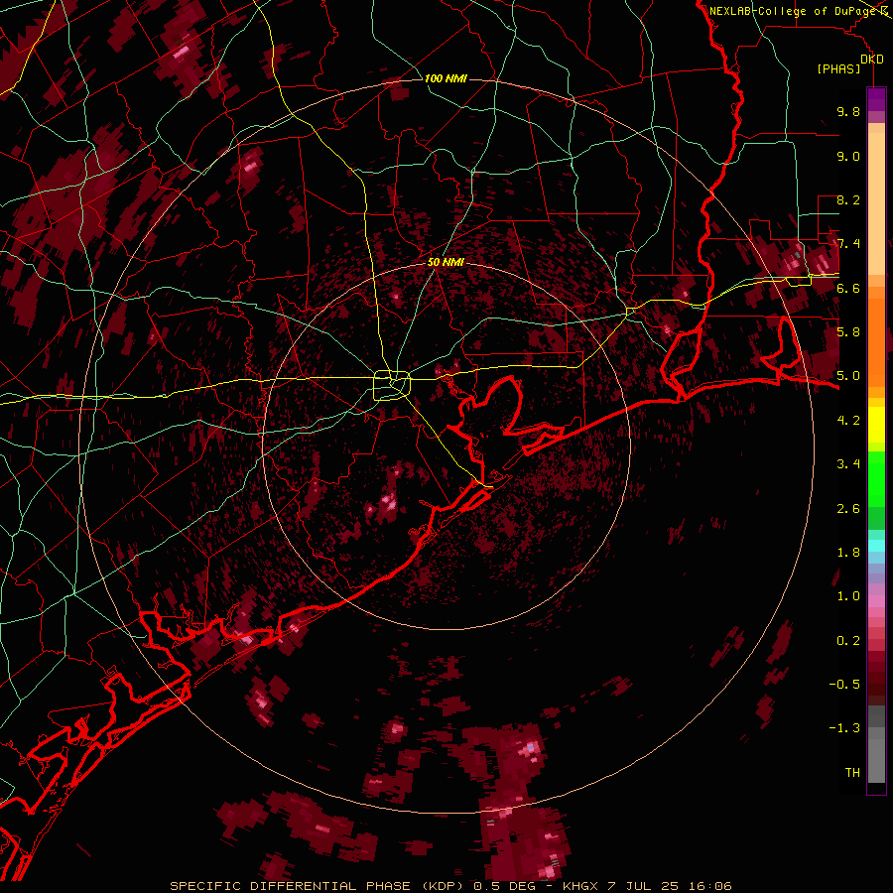Click the 1.8 value on the color scale
This screenshot has width=893, height=893.
(848, 553)
